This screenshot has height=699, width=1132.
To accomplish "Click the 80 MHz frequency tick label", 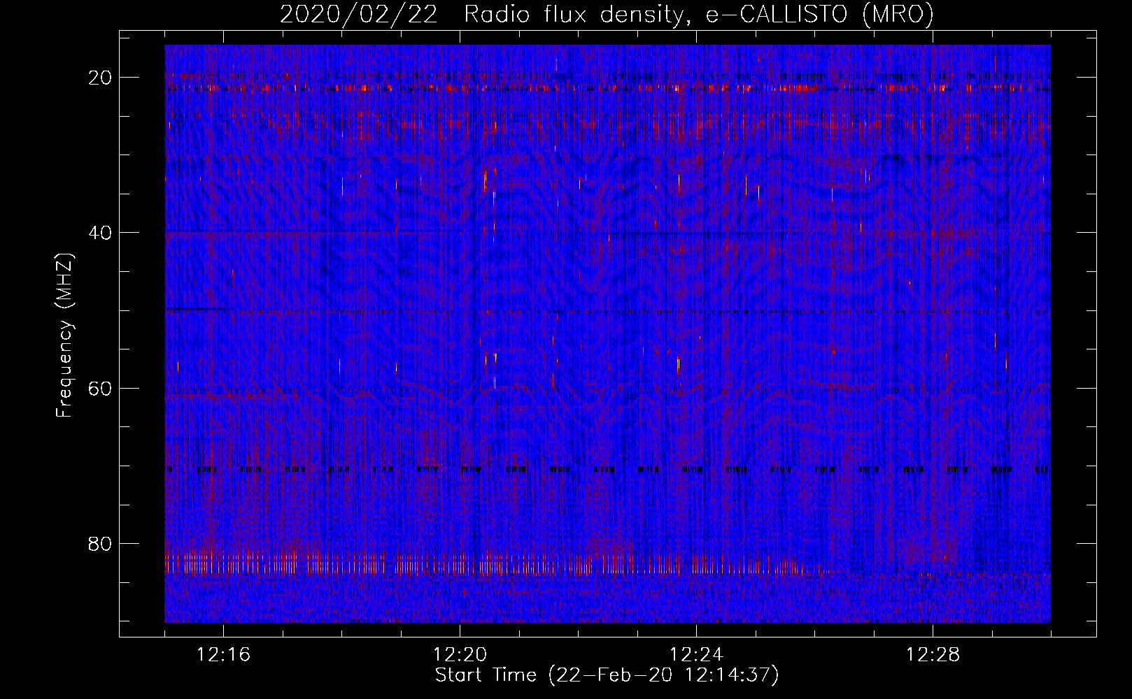I will pos(101,543).
